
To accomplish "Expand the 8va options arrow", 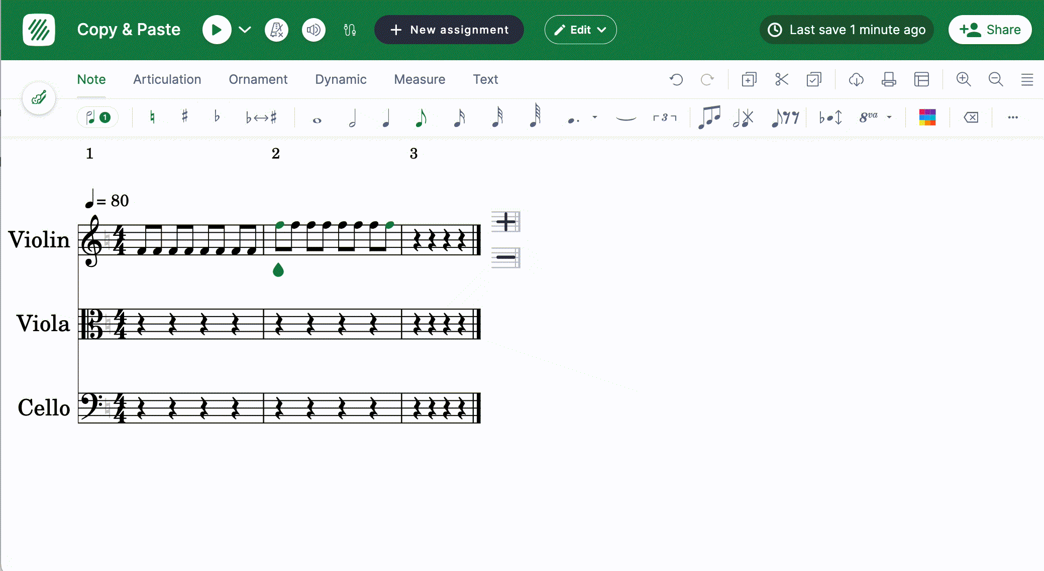I will (x=889, y=117).
